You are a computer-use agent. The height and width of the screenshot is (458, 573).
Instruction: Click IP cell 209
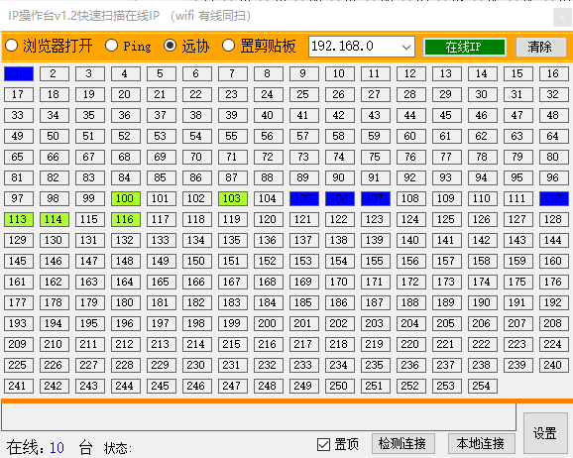(x=19, y=345)
